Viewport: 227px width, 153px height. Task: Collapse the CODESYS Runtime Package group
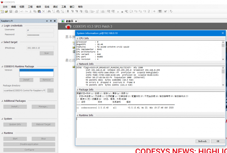coord(2,66)
